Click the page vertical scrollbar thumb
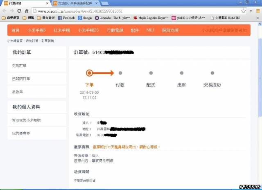 point(260,78)
